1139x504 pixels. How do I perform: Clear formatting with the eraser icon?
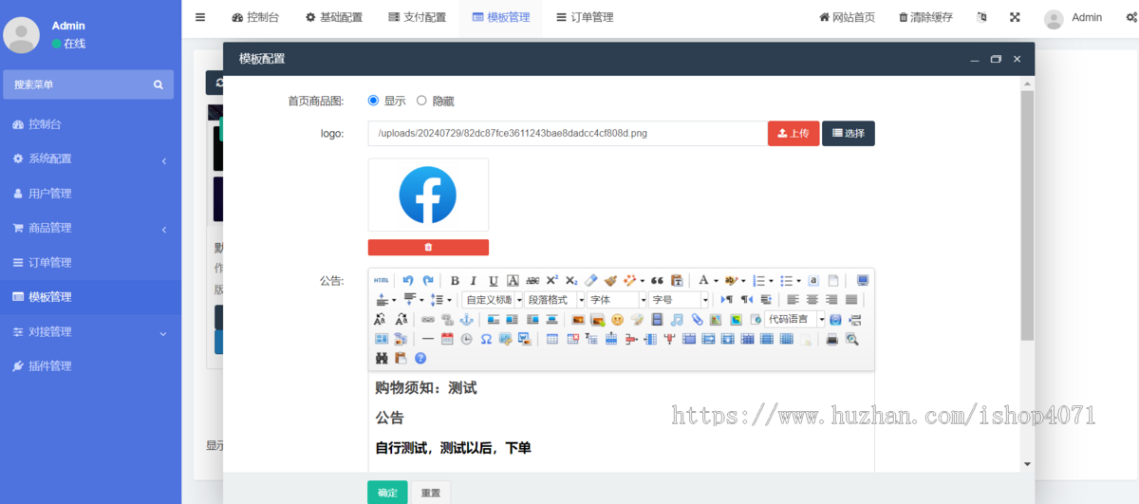[x=592, y=281]
